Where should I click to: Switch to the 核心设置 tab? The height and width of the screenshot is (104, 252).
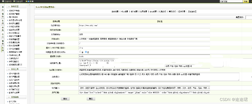[x=125, y=11]
